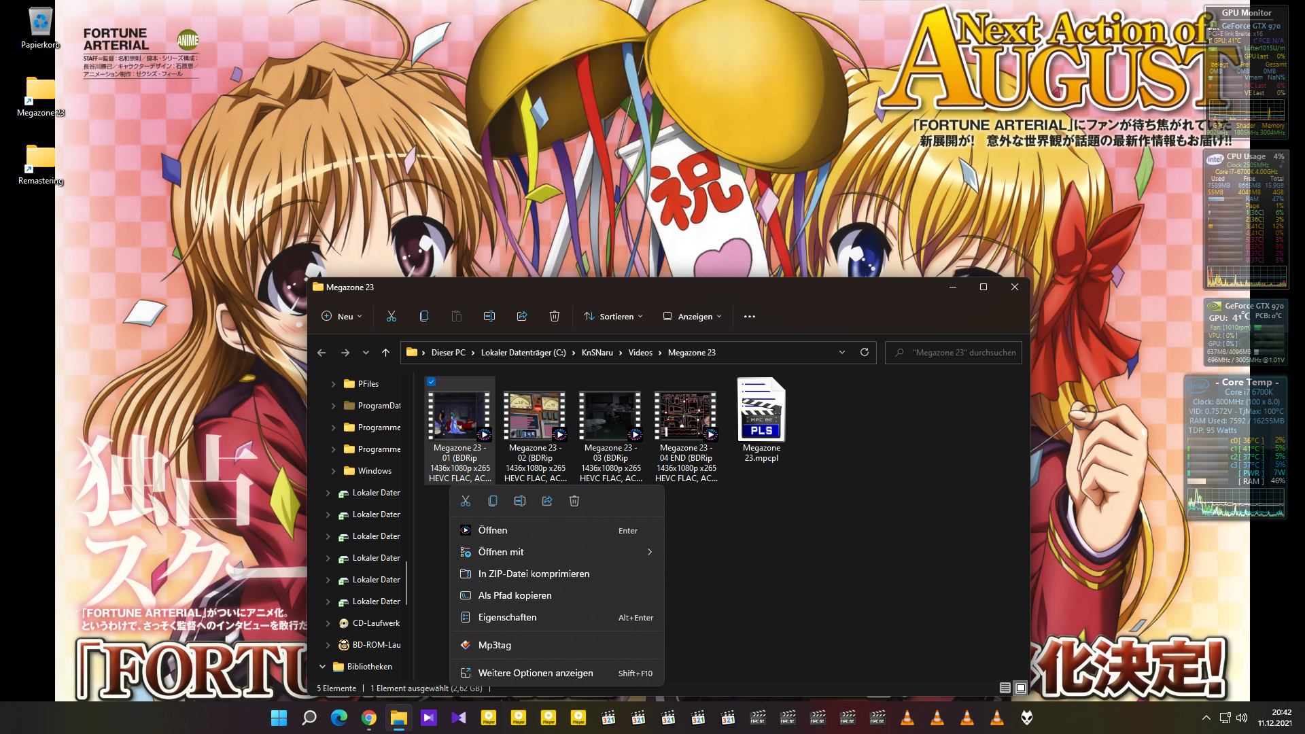Uncheck the selection checkbox on Megazone 23 - 01
The image size is (1305, 734).
pyautogui.click(x=431, y=382)
